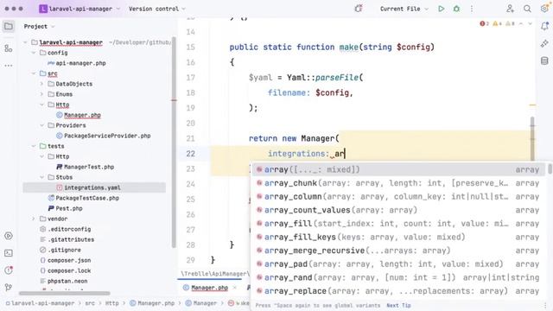Show more tool windows ellipsis
Image resolution: width=553 pixels, height=311 pixels.
click(x=9, y=66)
